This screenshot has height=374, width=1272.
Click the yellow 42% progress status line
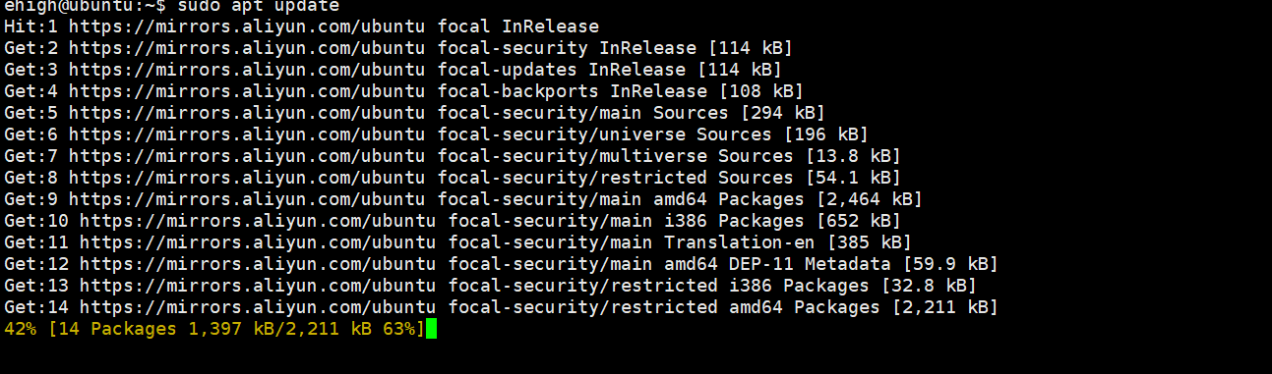(214, 329)
